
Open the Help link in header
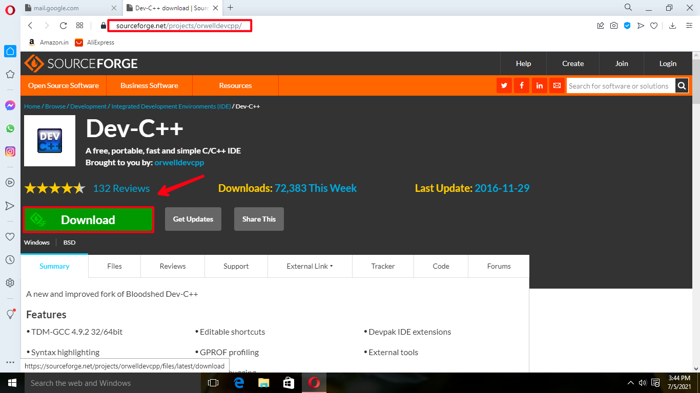[523, 63]
